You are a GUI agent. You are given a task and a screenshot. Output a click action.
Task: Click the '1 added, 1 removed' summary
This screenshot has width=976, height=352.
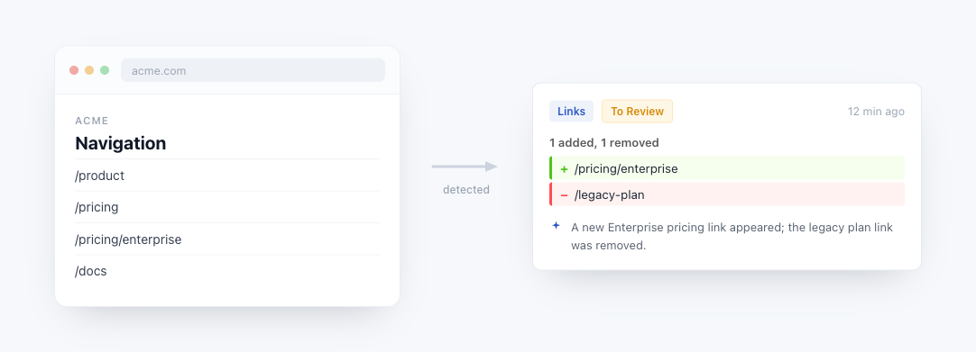pos(603,143)
